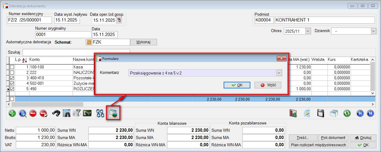Open calendar picker next to Data oper. field
Image resolution: width=381 pixels, height=152 pixels.
pyautogui.click(x=119, y=20)
